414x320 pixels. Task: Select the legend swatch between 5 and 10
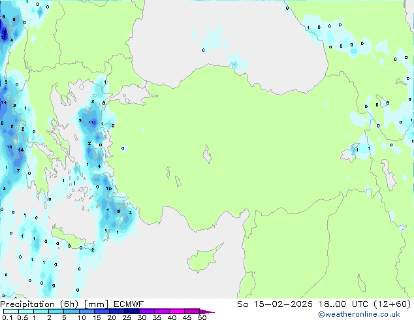pos(72,312)
